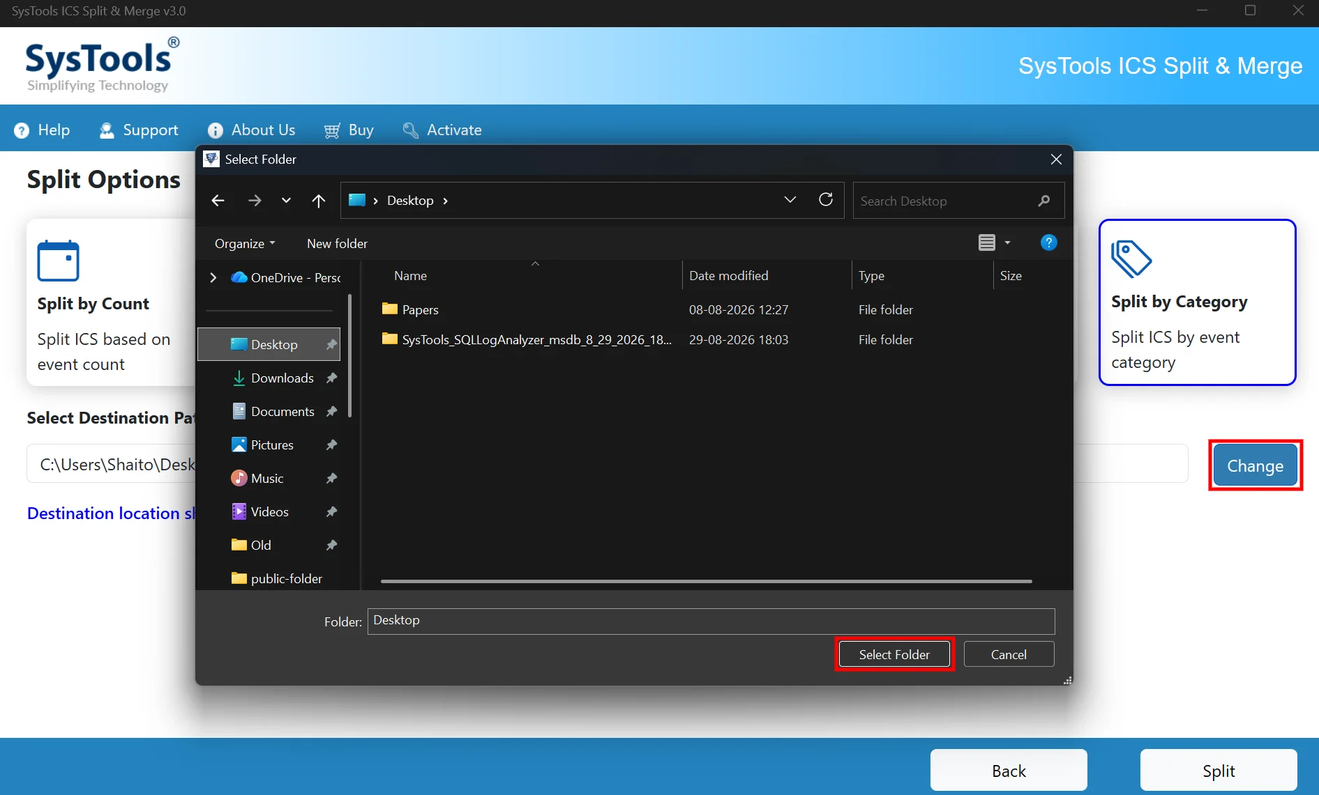Viewport: 1319px width, 795px height.
Task: Open the Organize menu
Action: [245, 243]
